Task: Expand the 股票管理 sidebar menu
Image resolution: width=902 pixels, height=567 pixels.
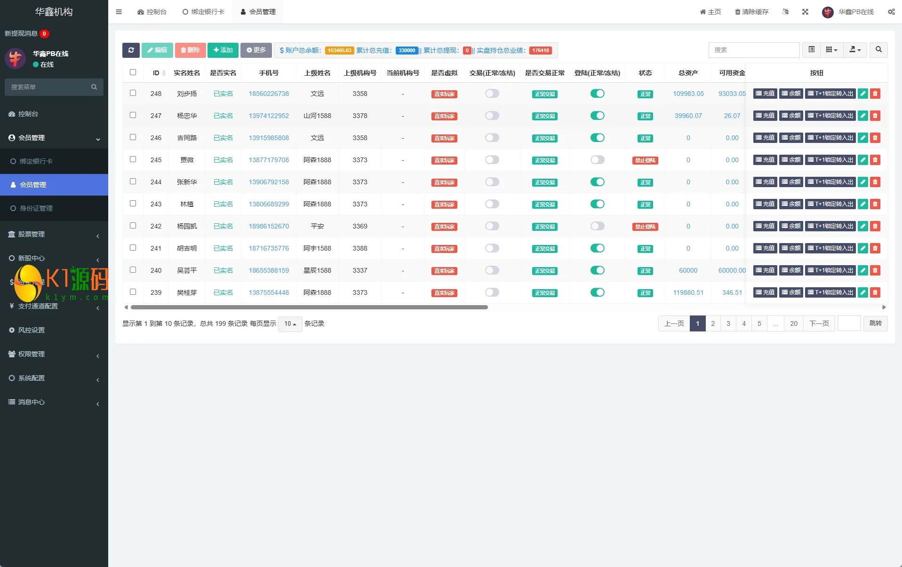Action: click(54, 234)
